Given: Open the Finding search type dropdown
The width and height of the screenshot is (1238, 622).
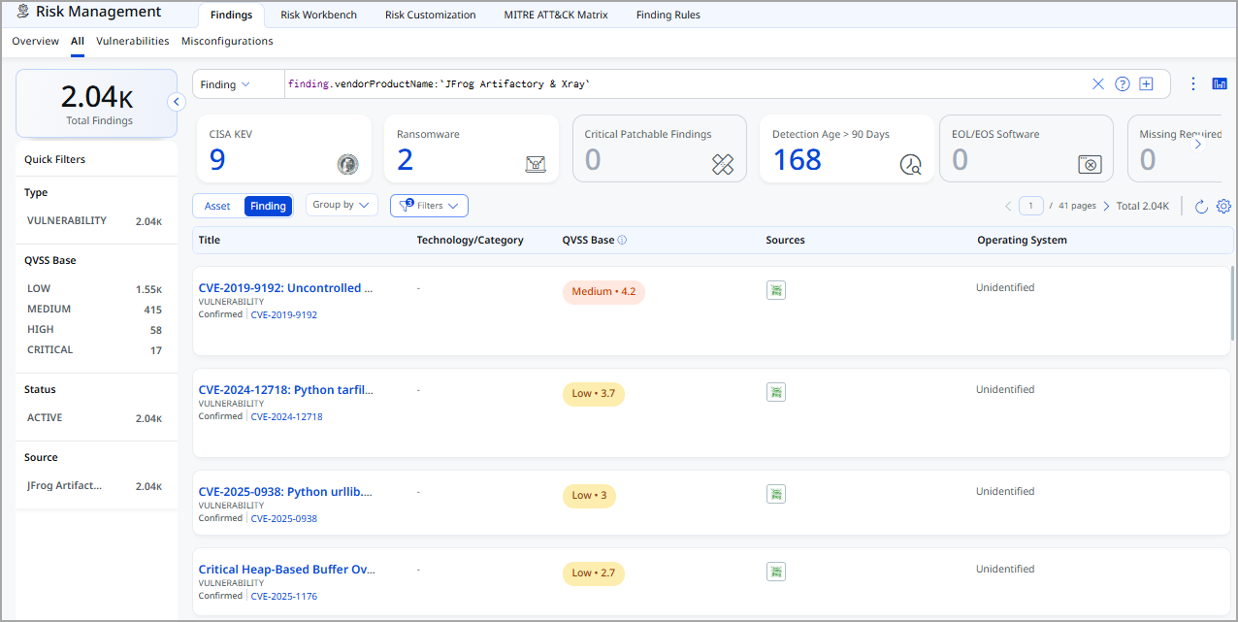Looking at the screenshot, I should [x=225, y=84].
